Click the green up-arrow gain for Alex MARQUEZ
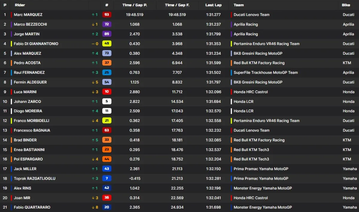Screen dimensions: 359x212 point(95,53)
